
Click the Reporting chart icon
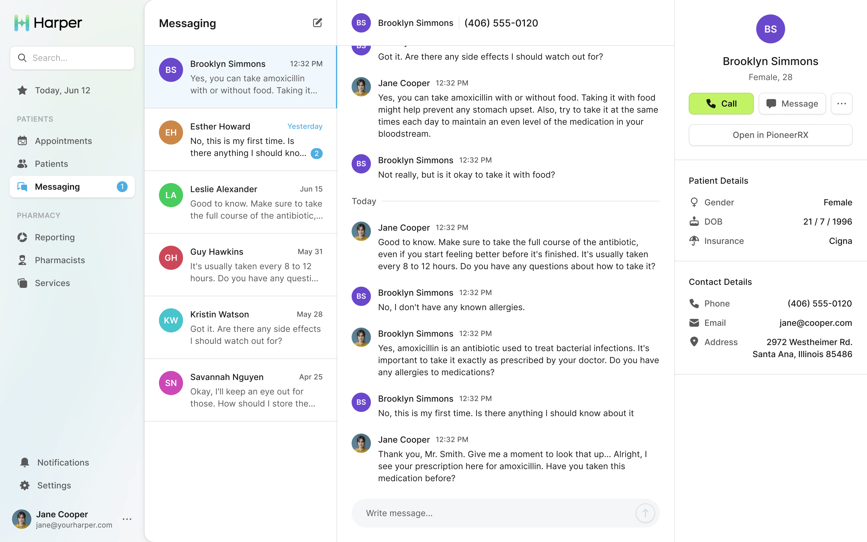click(x=22, y=237)
